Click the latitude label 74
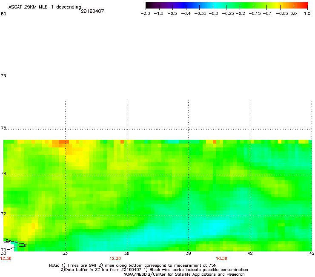 coord(3,173)
